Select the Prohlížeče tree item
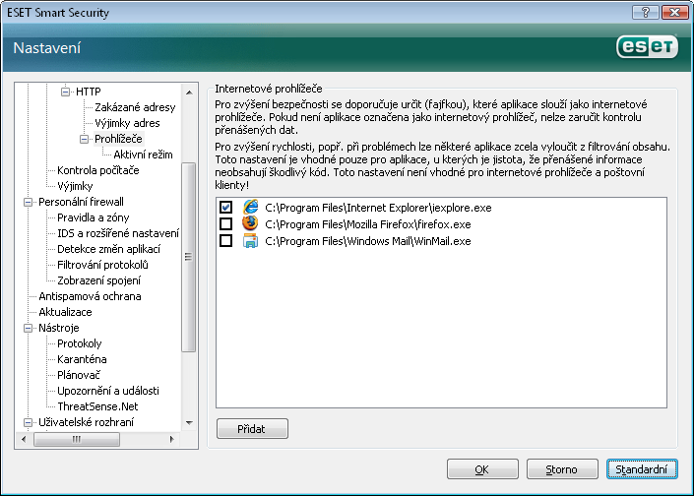The height and width of the screenshot is (496, 694). click(x=118, y=139)
